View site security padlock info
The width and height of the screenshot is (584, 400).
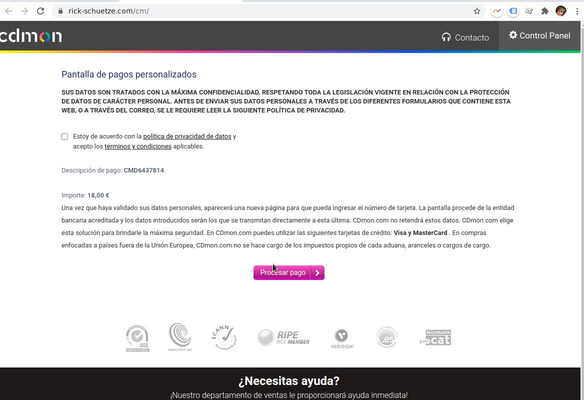[x=60, y=11]
